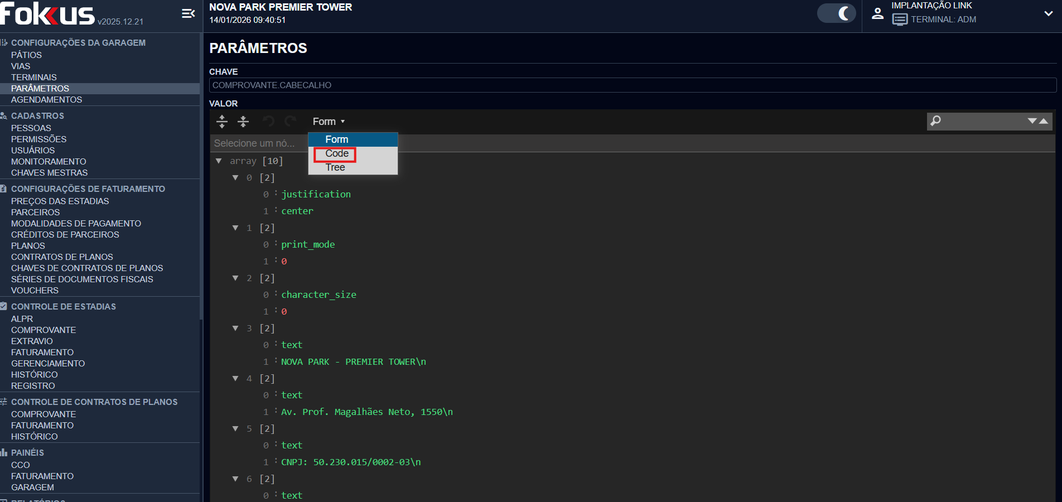
Task: Toggle the dark mode moon switch
Action: tap(837, 13)
